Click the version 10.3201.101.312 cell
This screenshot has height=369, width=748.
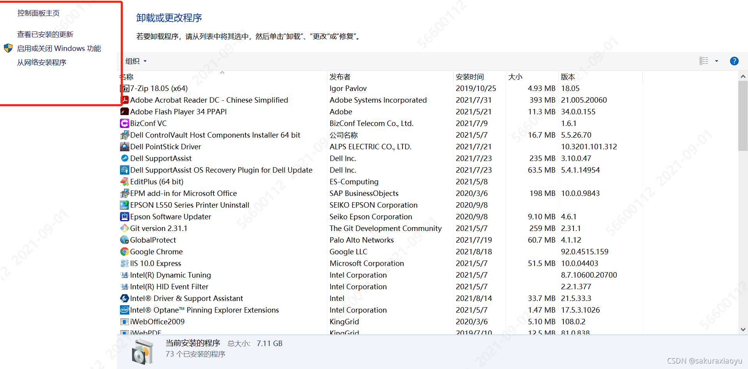[x=589, y=147]
